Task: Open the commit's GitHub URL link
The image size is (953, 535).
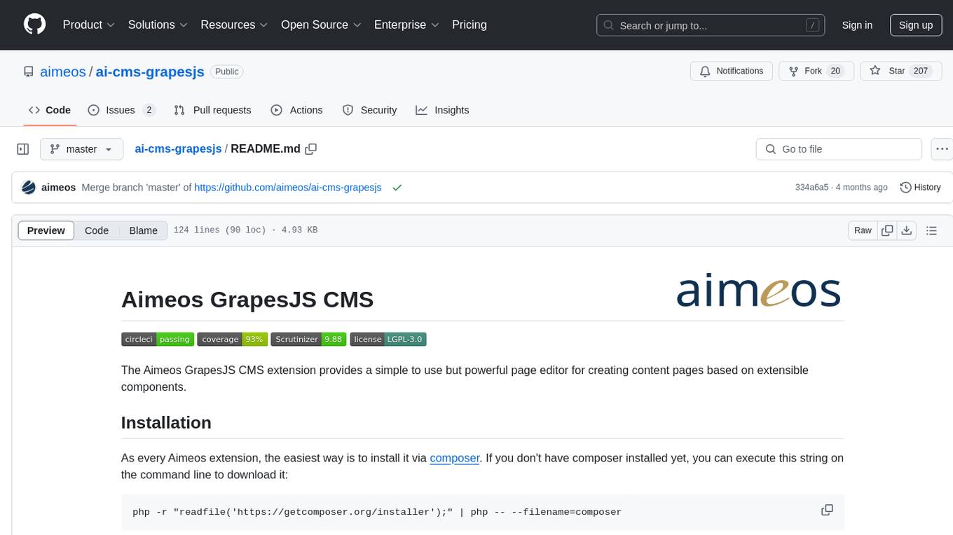Action: coord(288,187)
